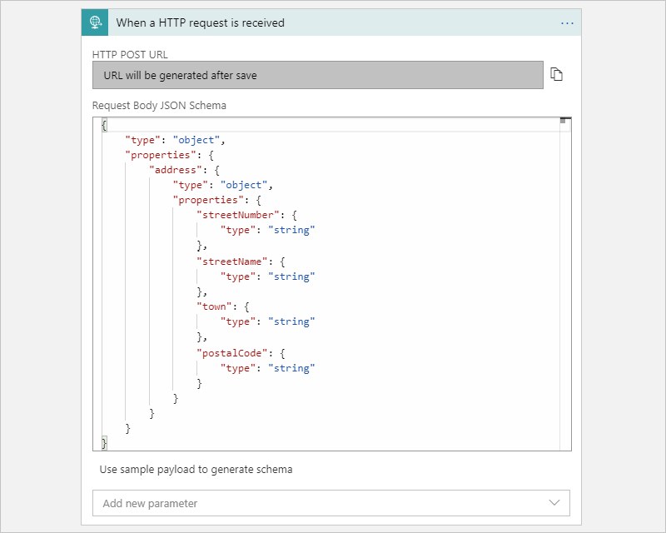Click 'Use sample payload to generate schema'

tap(196, 469)
